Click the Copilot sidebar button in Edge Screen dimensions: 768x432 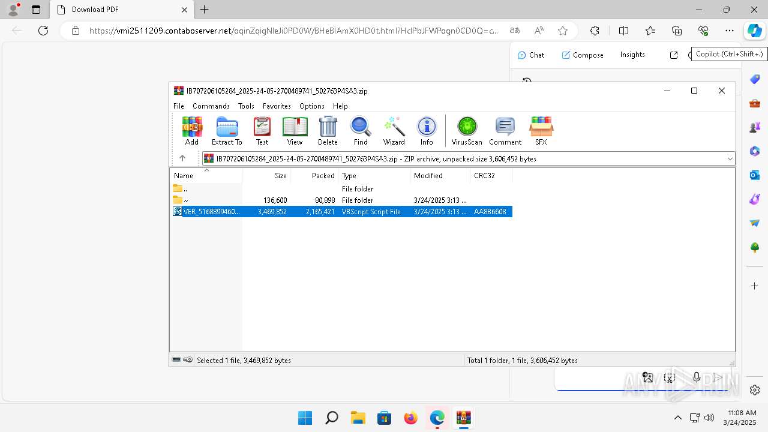click(754, 31)
